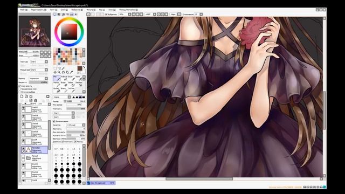Select the Zoom magnifier tool

point(59,72)
